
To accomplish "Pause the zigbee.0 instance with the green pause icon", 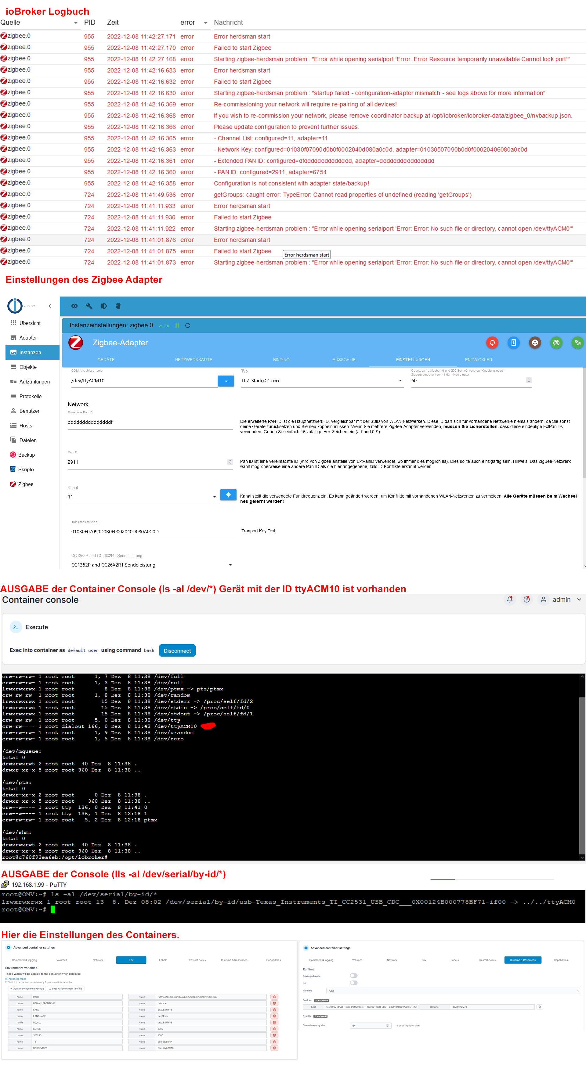I will [x=177, y=326].
